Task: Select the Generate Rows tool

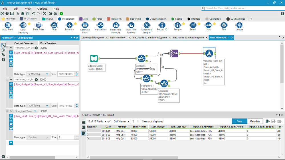Action: (85, 28)
